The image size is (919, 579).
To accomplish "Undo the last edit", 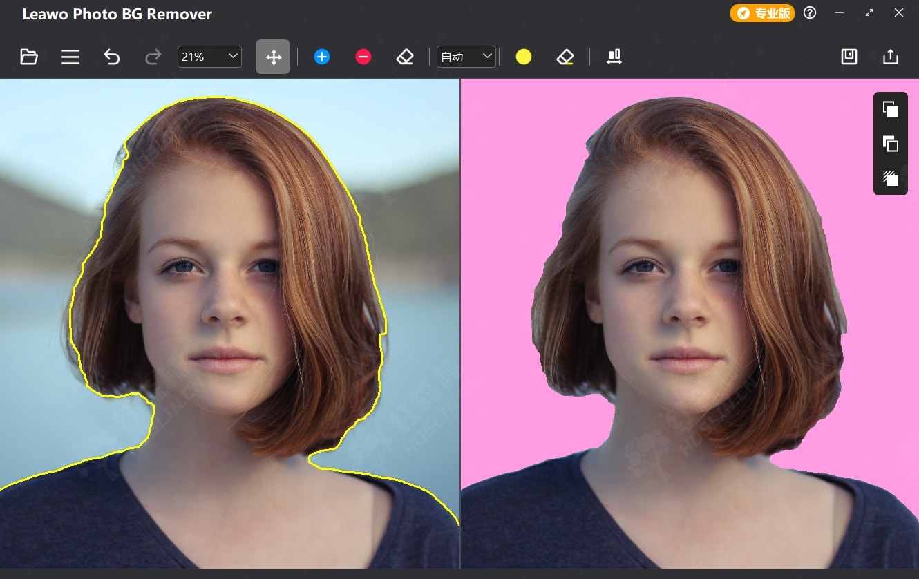I will pyautogui.click(x=112, y=57).
